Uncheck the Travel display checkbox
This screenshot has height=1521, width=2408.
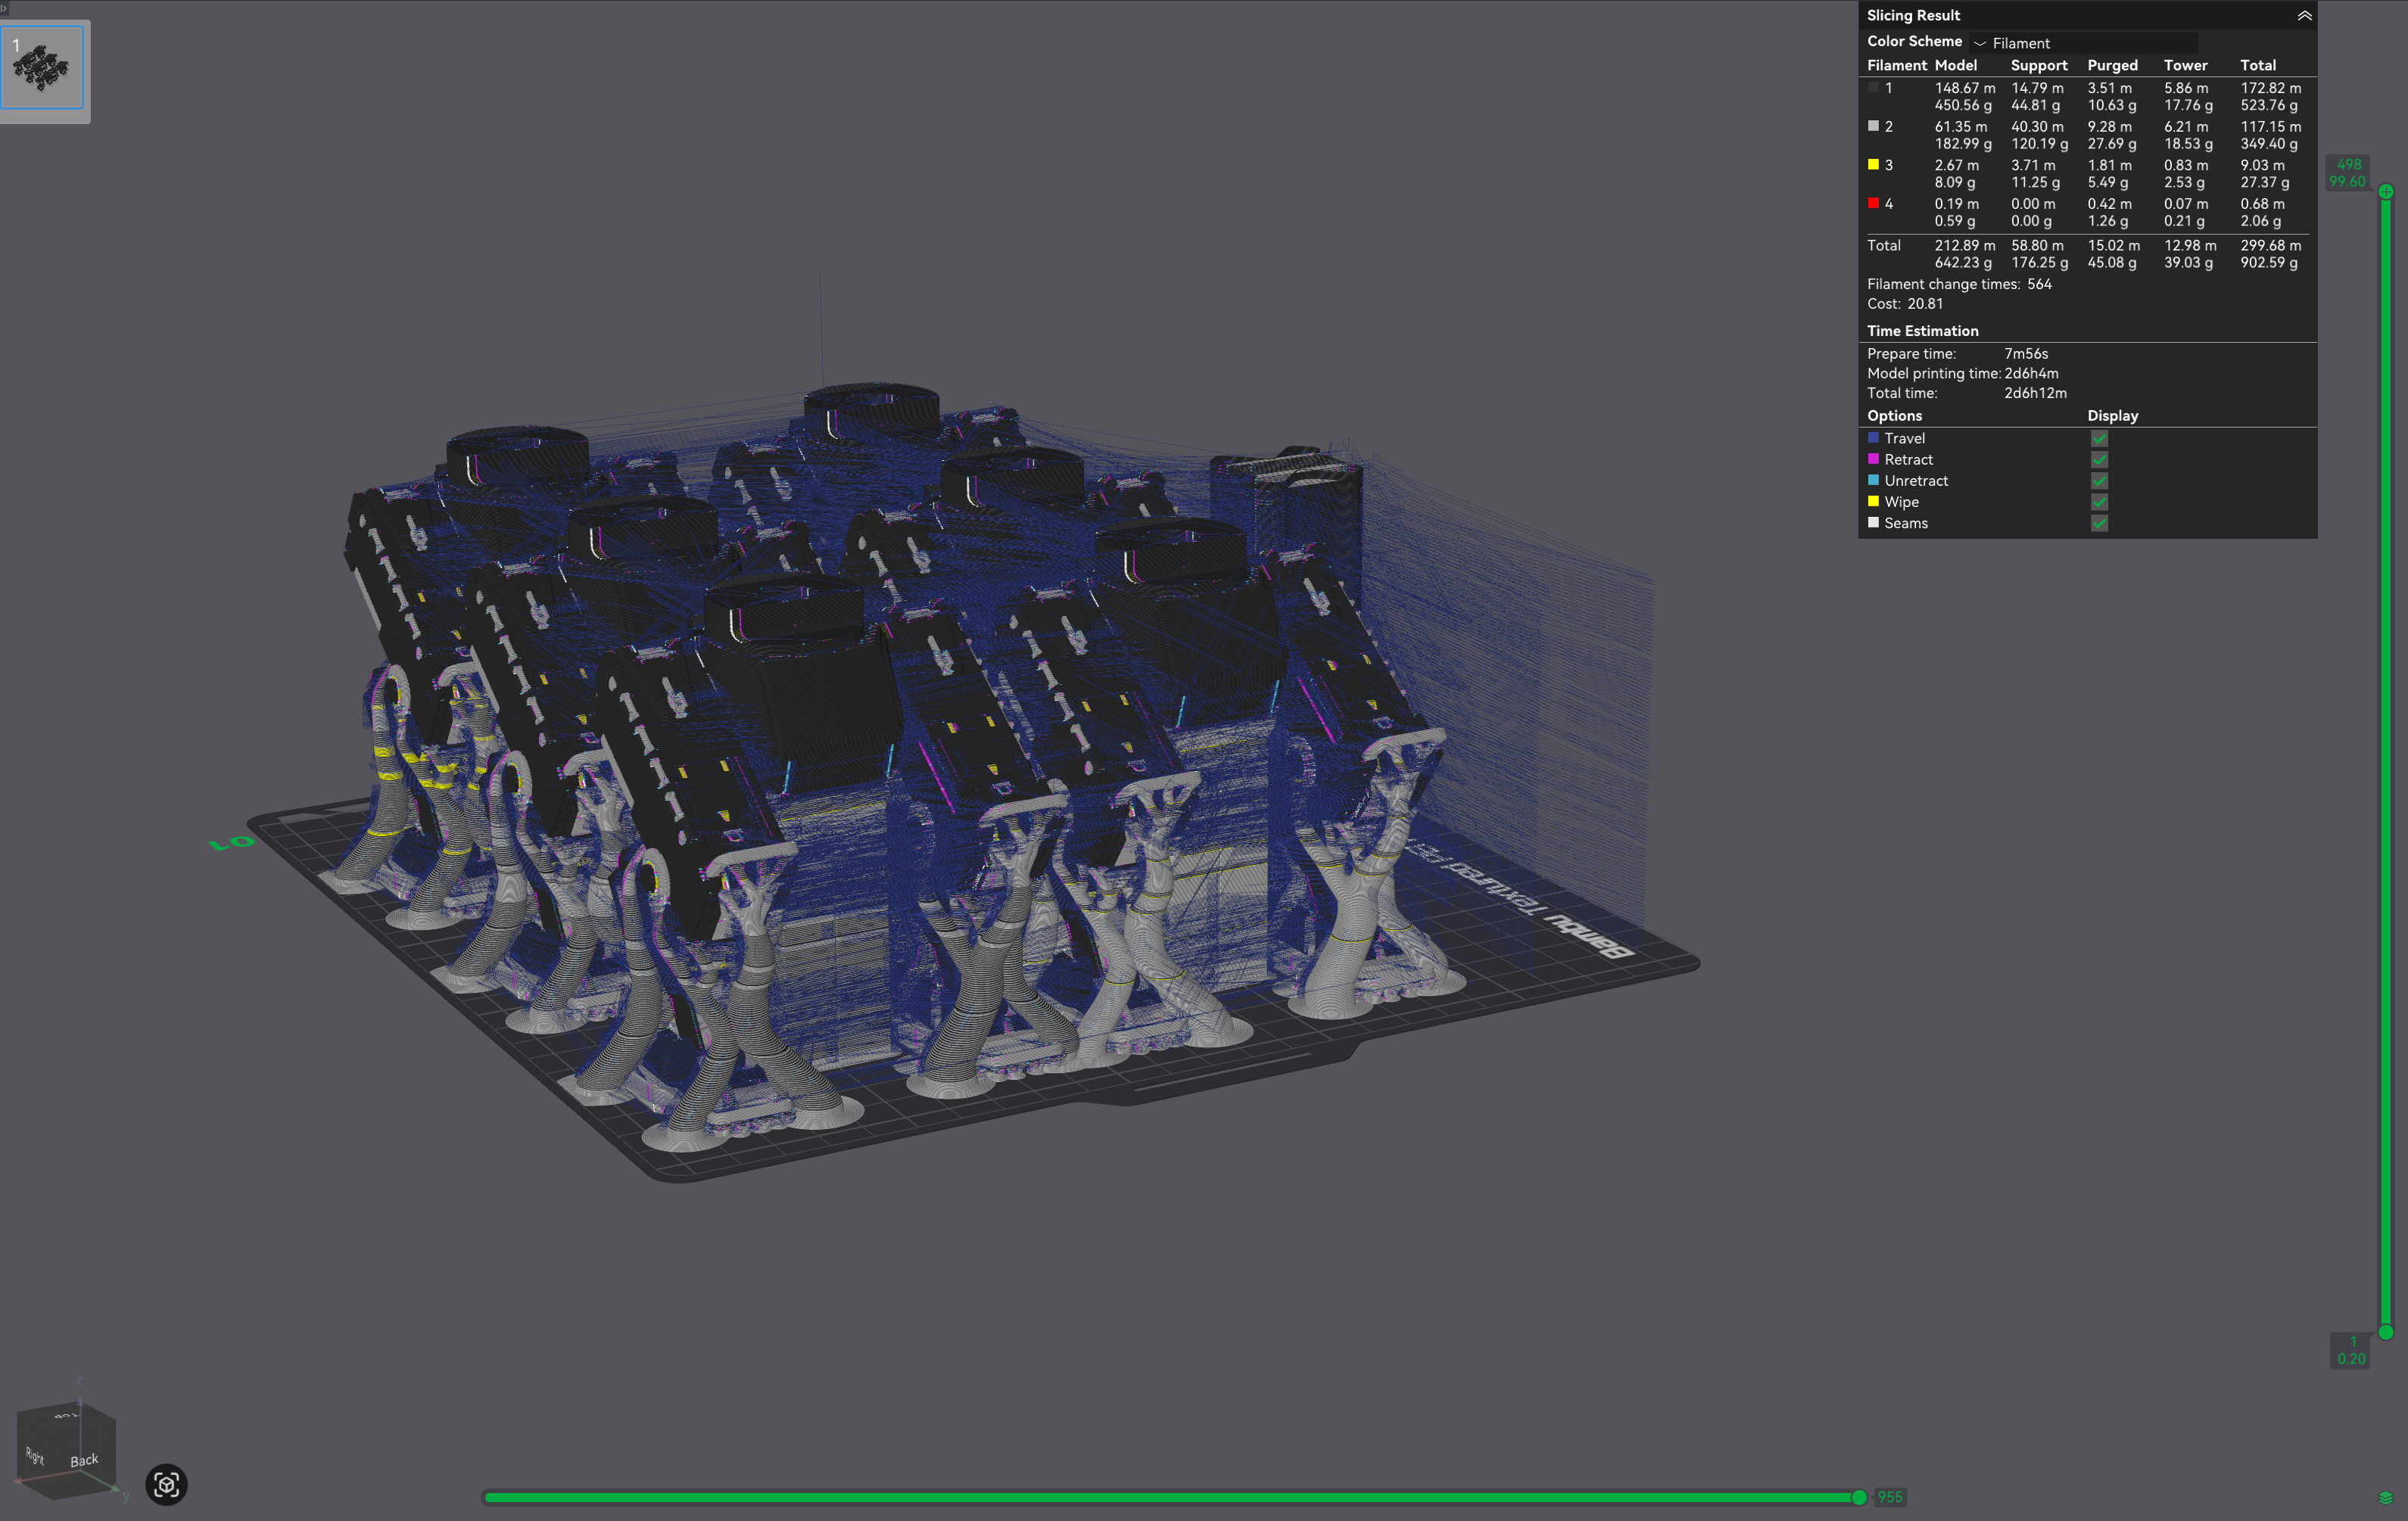2099,439
